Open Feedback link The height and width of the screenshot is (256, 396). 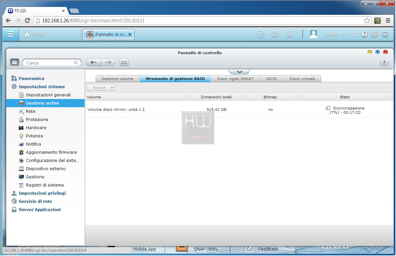click(268, 249)
